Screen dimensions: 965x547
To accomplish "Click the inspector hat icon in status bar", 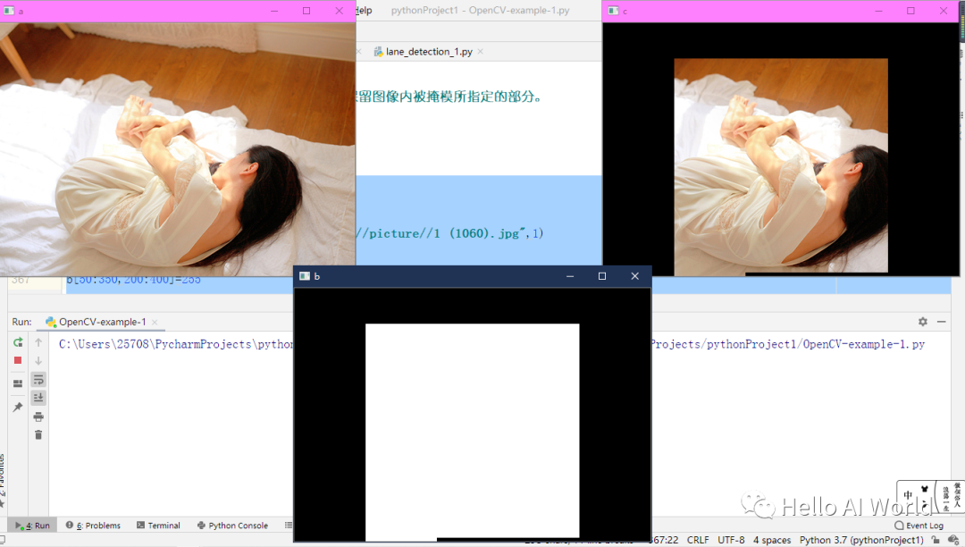I will tap(952, 540).
